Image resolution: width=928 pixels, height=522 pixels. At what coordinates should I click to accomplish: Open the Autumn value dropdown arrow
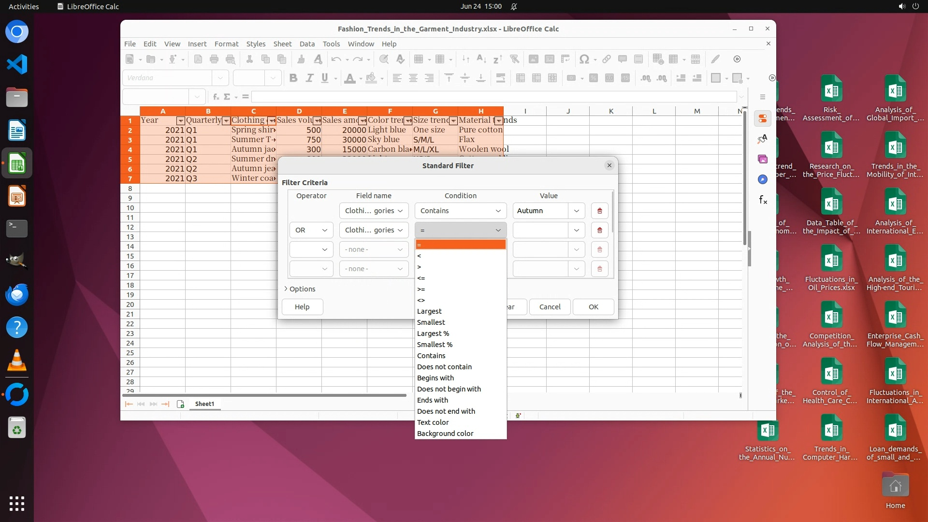click(x=576, y=211)
